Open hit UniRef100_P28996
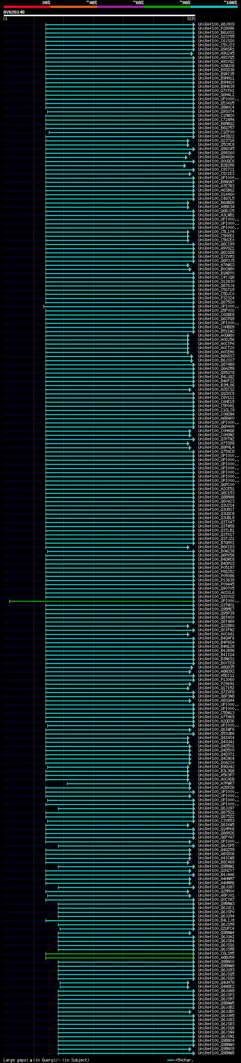Screen dimensions: 241x1063 click(216, 29)
